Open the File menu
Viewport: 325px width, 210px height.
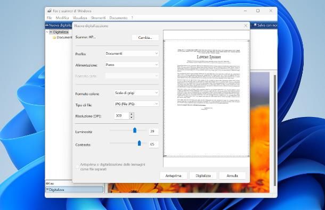pyautogui.click(x=49, y=18)
